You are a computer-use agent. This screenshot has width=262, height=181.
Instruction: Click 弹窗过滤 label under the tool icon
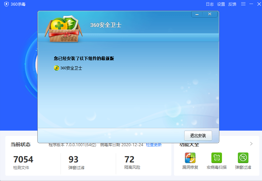pyautogui.click(x=243, y=167)
